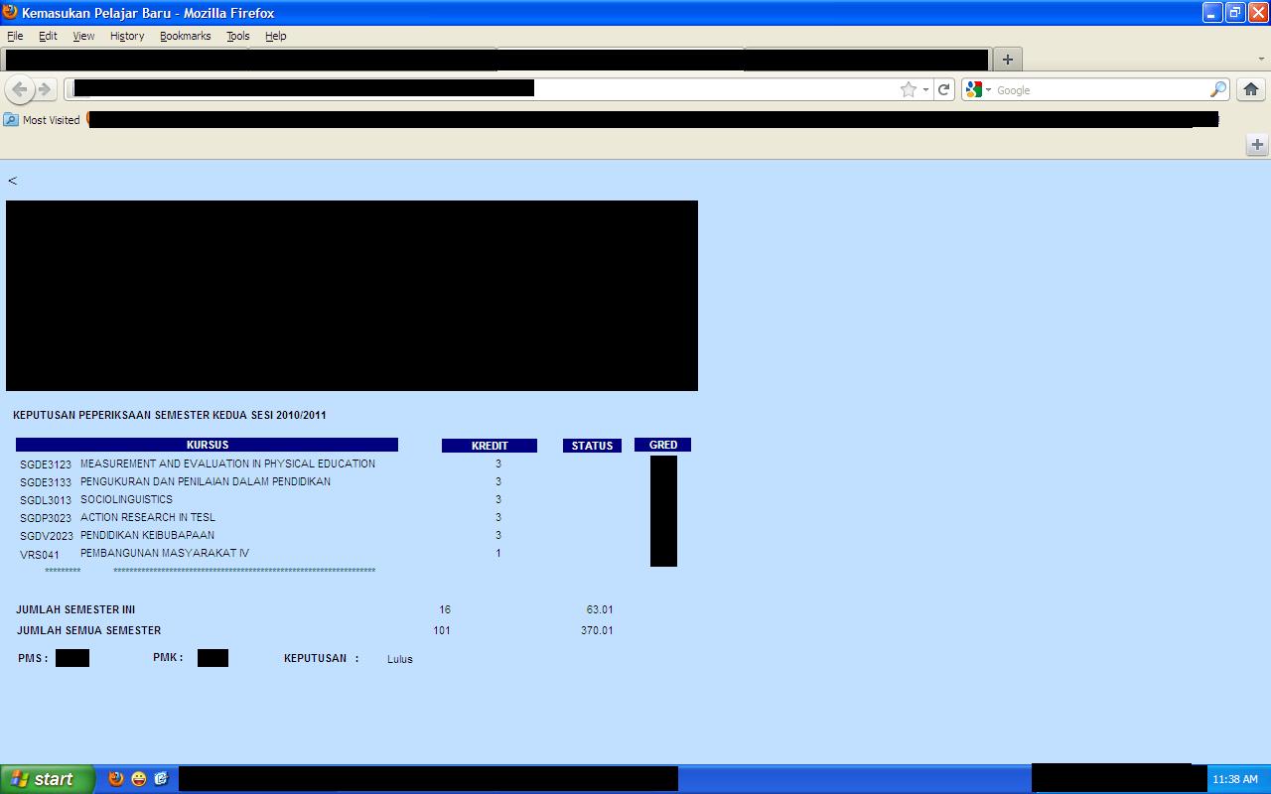Select course code SGDL3013
Image resolution: width=1271 pixels, height=794 pixels.
(x=46, y=500)
